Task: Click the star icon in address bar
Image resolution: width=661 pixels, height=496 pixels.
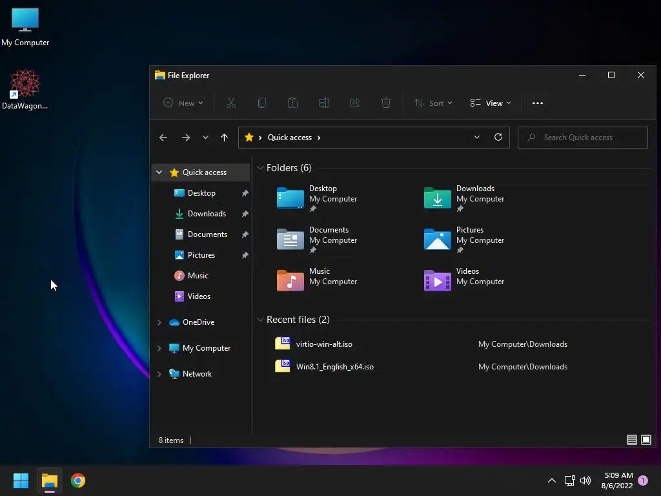Action: pyautogui.click(x=249, y=137)
